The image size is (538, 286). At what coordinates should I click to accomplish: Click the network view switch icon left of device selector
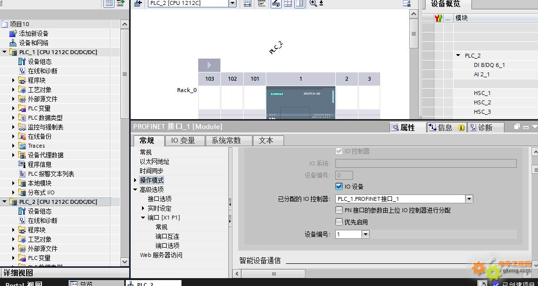(x=138, y=3)
